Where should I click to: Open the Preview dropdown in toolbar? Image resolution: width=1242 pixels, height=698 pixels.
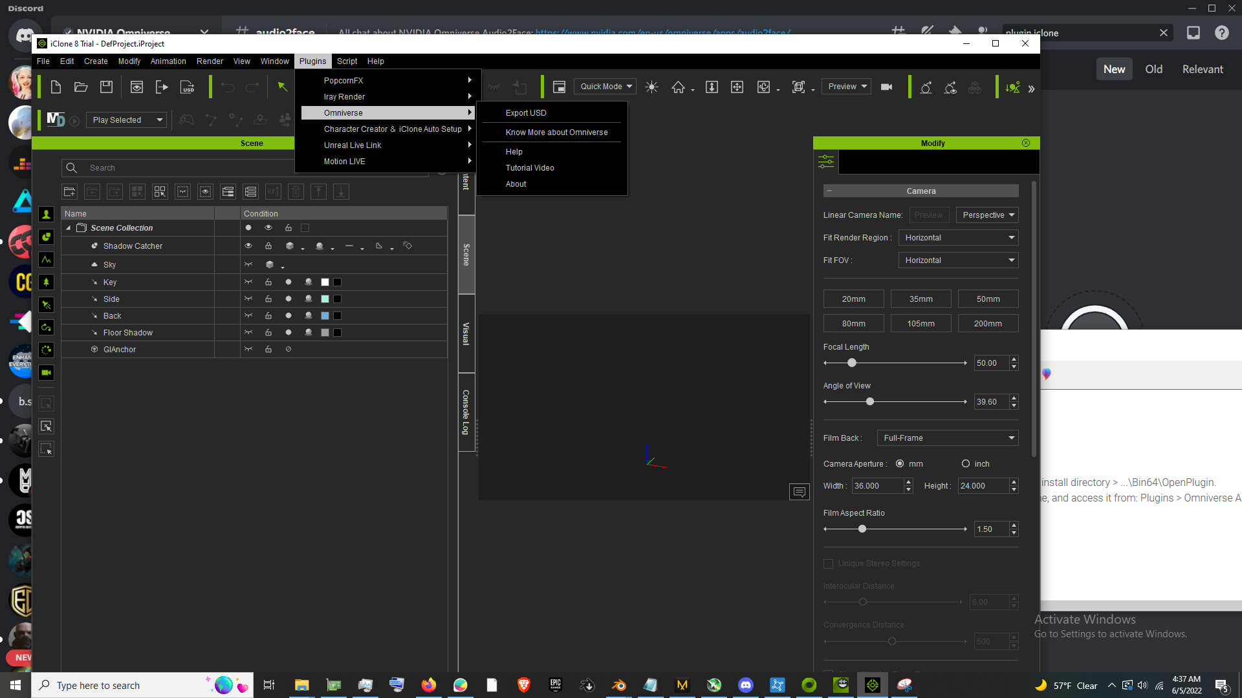point(846,87)
